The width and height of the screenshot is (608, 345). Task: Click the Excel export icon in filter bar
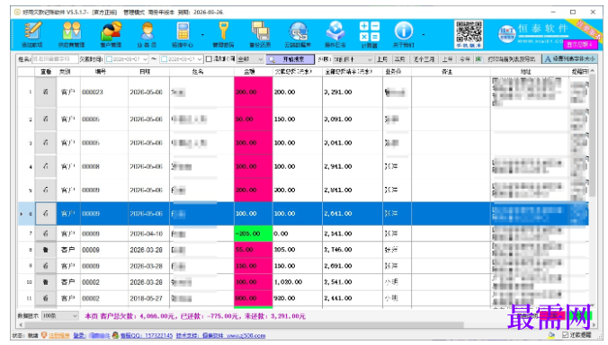click(478, 59)
